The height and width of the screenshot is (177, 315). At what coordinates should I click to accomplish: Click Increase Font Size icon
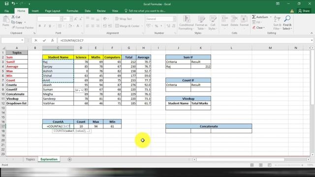(x=75, y=19)
